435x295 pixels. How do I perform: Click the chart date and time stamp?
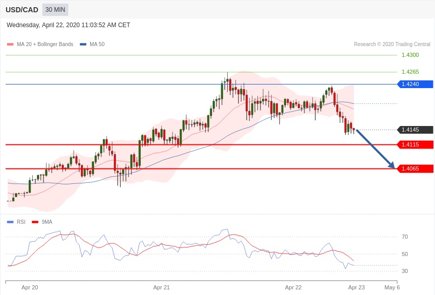(x=68, y=25)
